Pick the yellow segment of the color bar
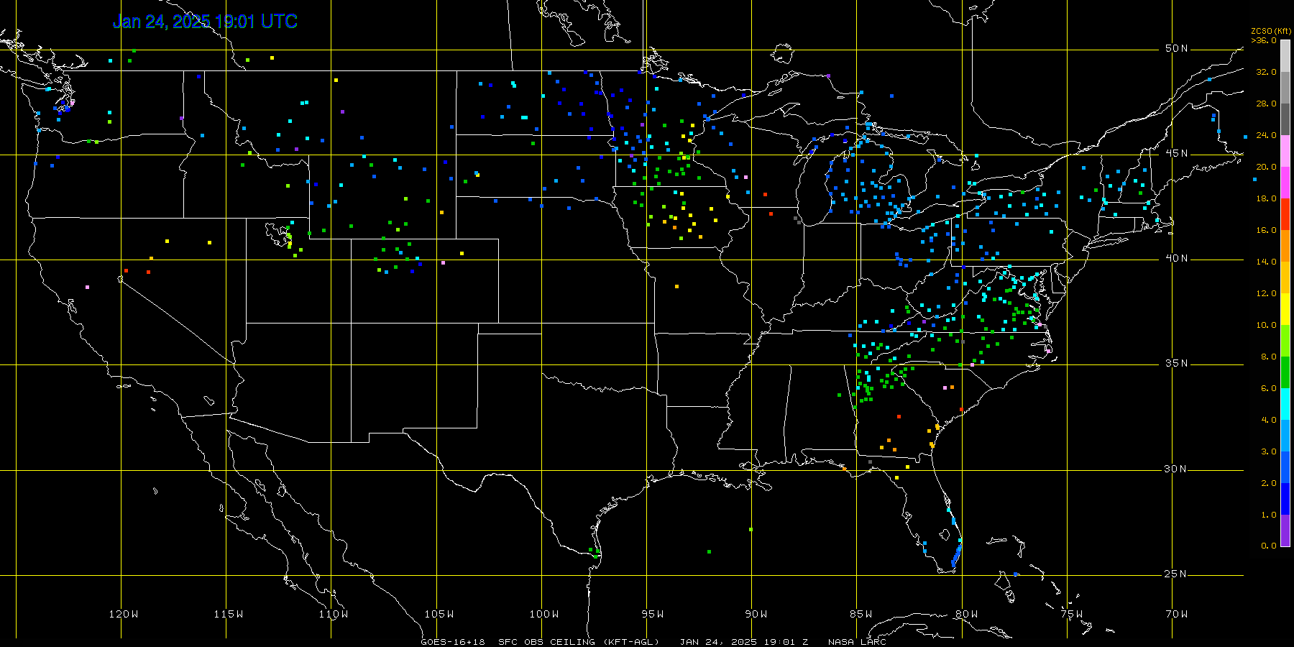Screen dimensions: 1294x647 1285,309
